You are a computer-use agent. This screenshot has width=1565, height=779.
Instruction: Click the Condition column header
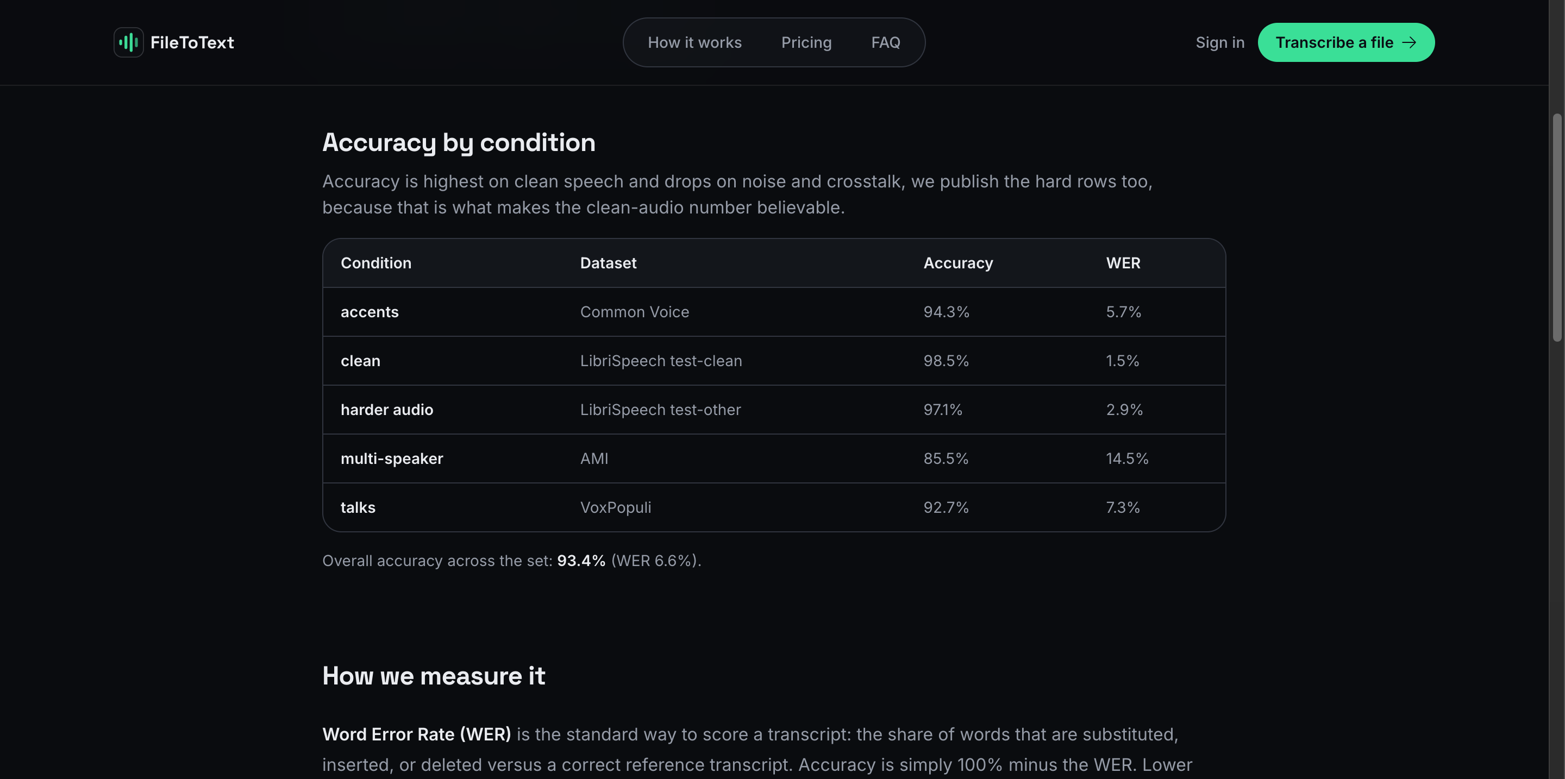pyautogui.click(x=376, y=263)
